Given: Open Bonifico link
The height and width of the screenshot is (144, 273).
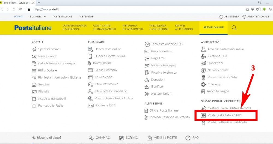Looking at the screenshot, I should [157, 87].
